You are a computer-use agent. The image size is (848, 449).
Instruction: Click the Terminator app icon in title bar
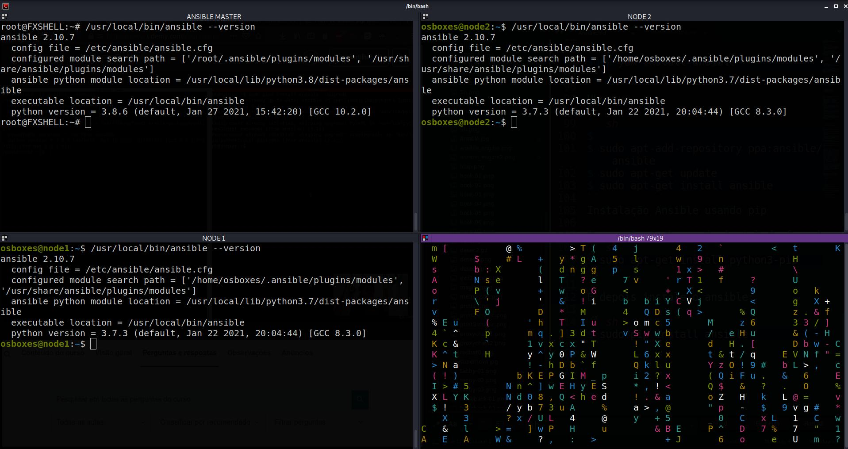click(x=5, y=6)
